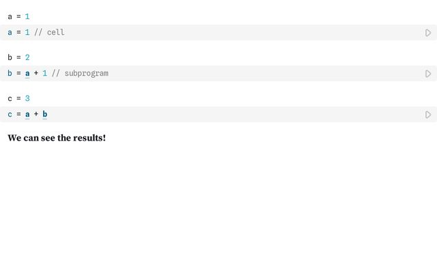
Task: Click the "+ 1" literal in cell b code
Action: tap(45, 74)
